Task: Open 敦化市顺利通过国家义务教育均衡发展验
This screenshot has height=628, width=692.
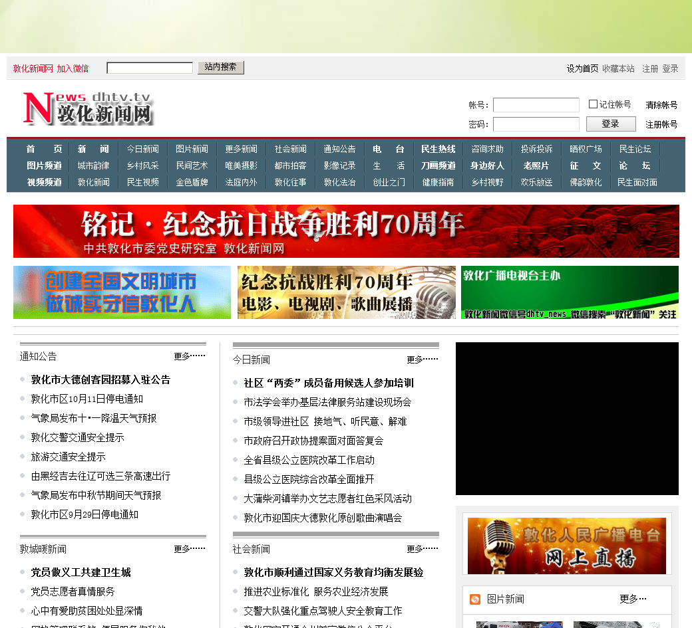Action: click(x=333, y=572)
